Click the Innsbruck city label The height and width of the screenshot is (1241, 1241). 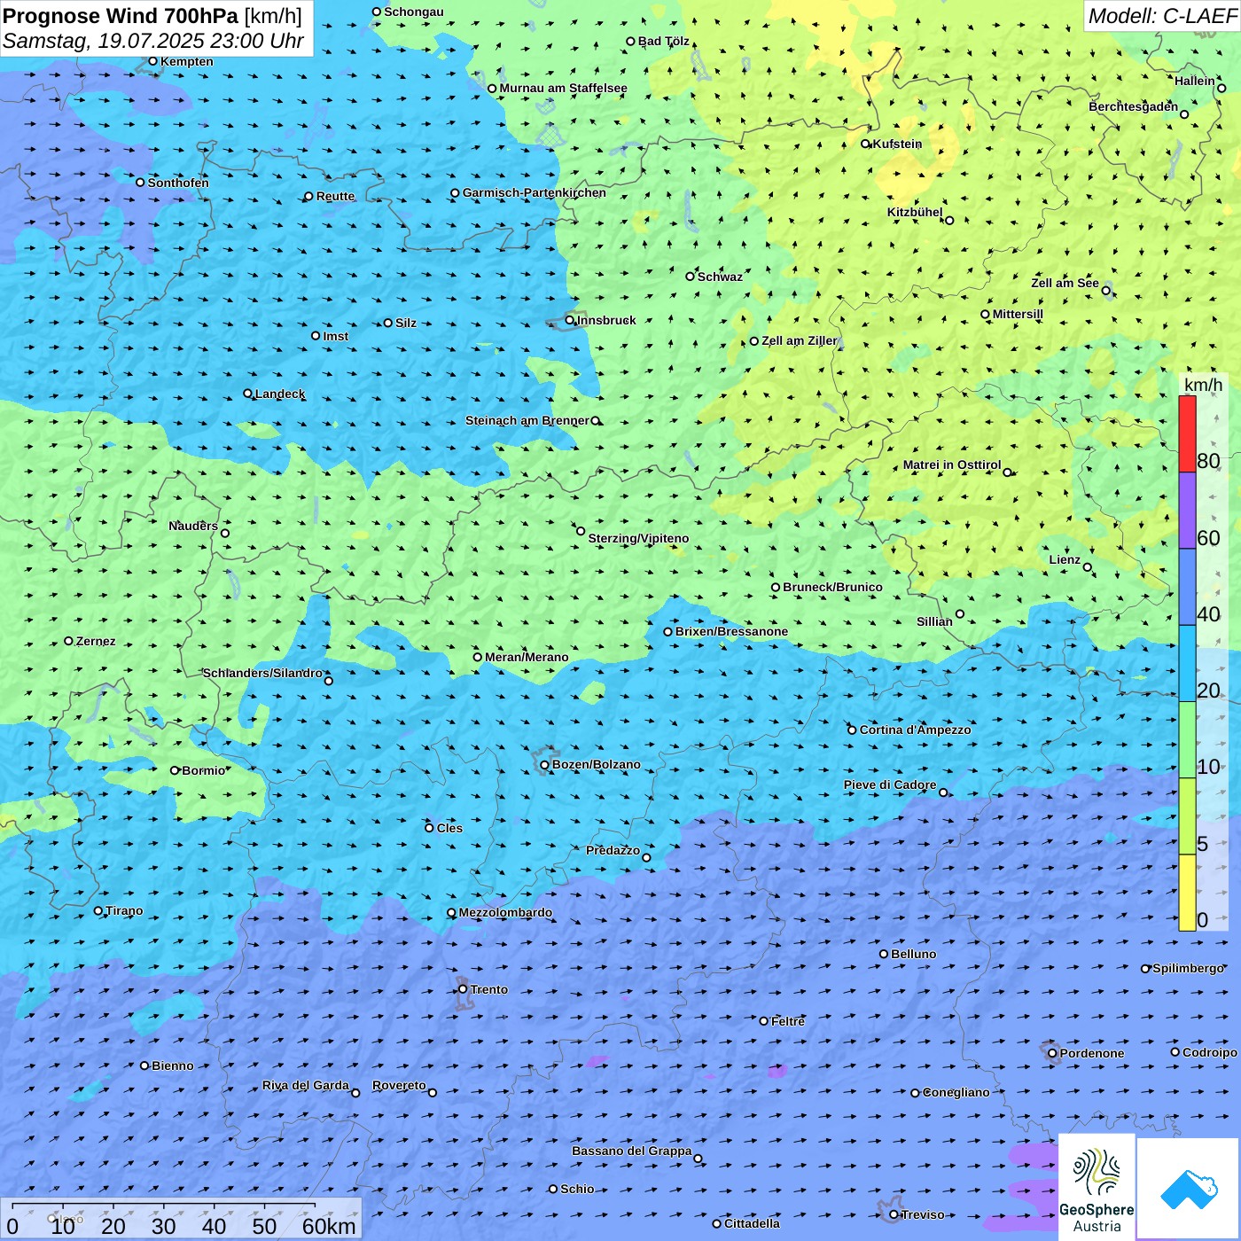pyautogui.click(x=606, y=320)
